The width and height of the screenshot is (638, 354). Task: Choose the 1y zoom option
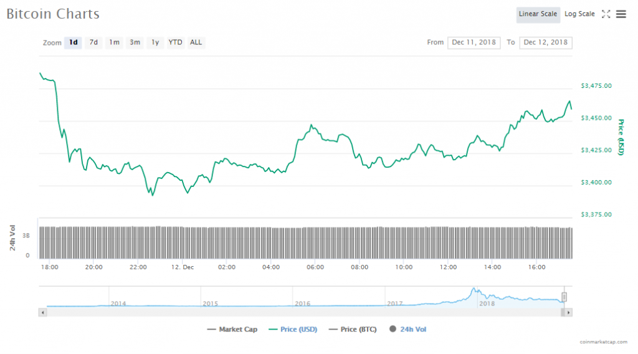155,42
